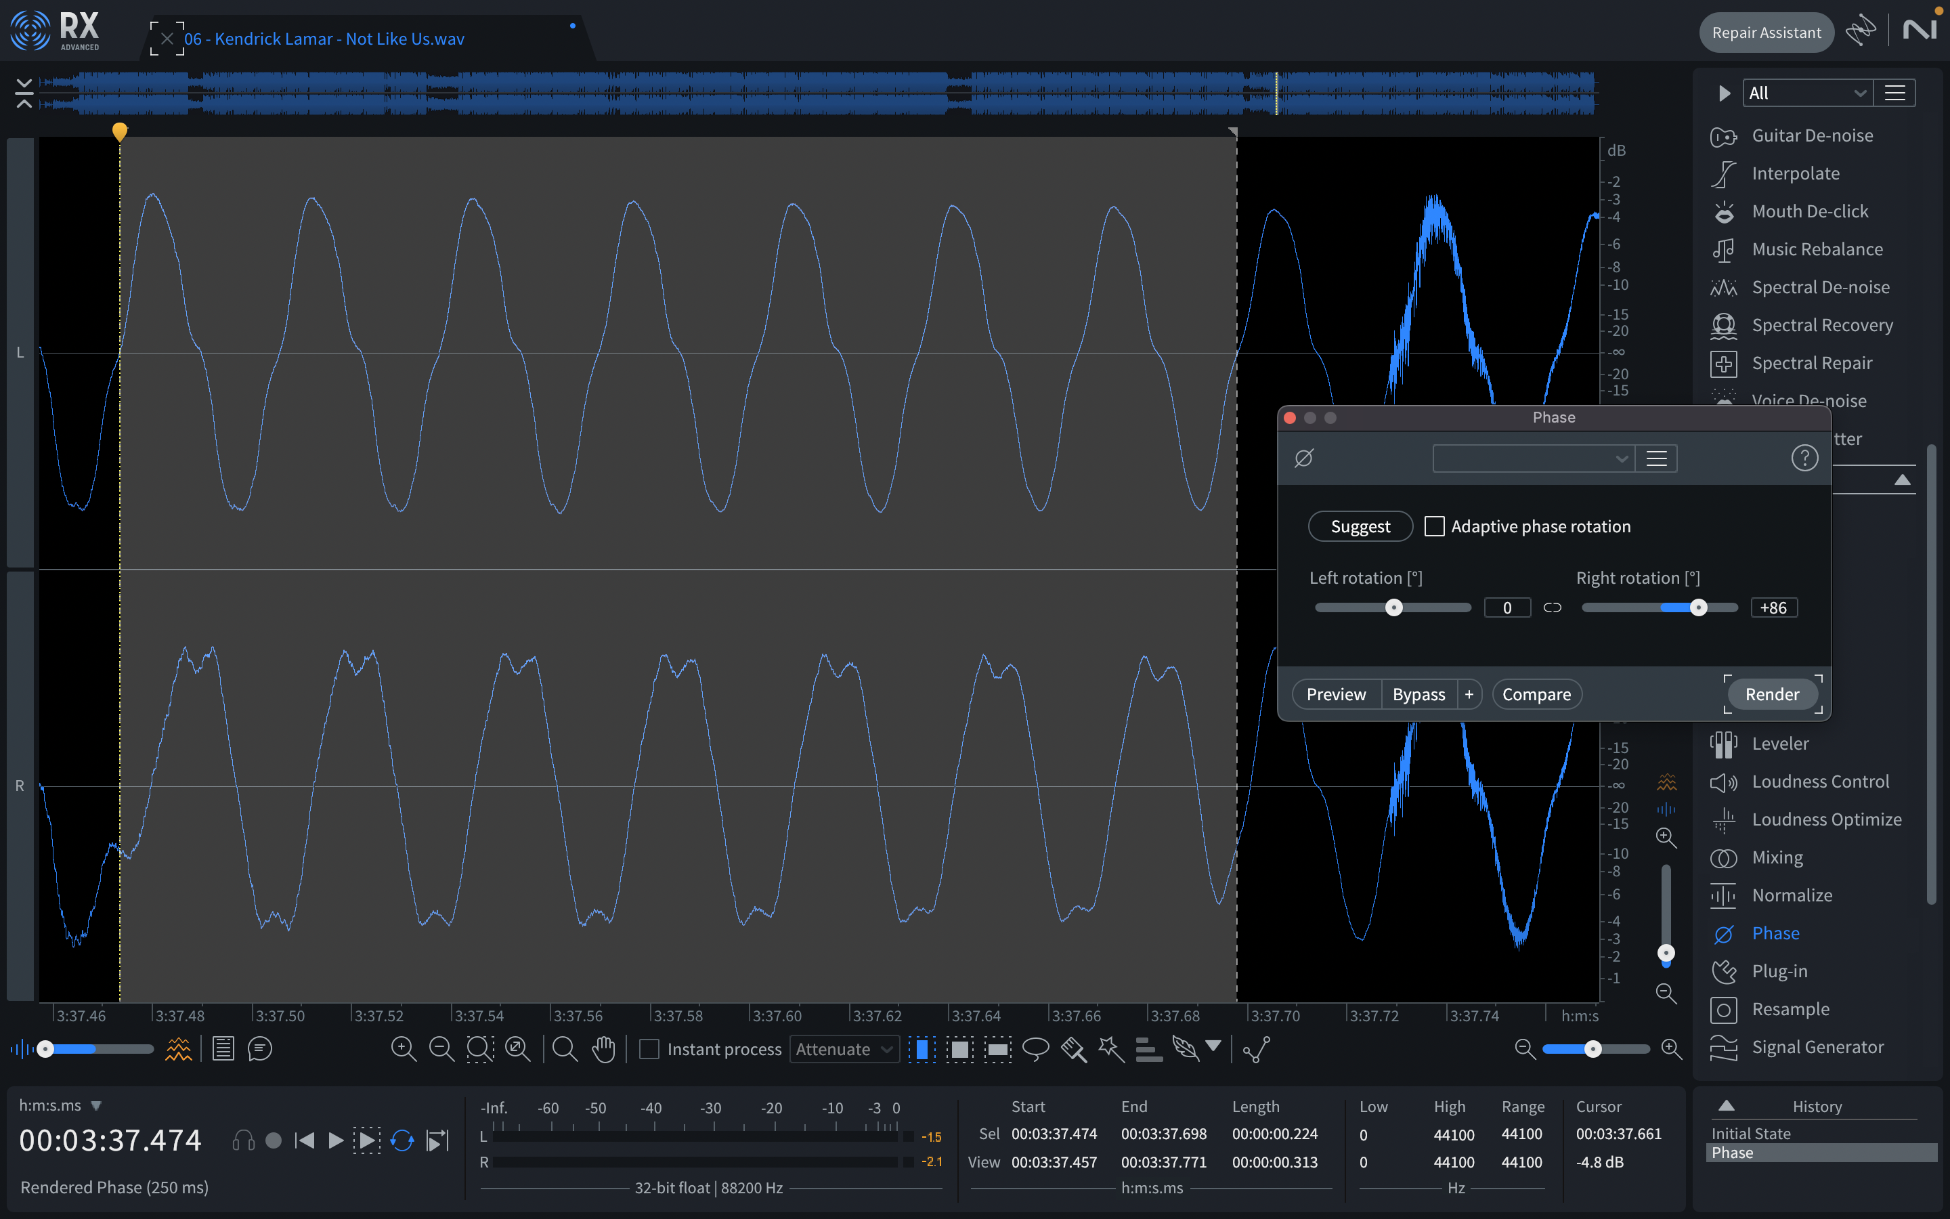Image resolution: width=1950 pixels, height=1219 pixels.
Task: Open the Phase preset dropdown
Action: (x=1533, y=458)
